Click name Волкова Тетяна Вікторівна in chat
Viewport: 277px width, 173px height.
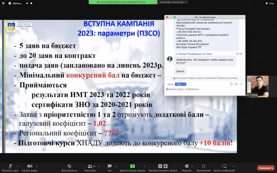[193, 44]
